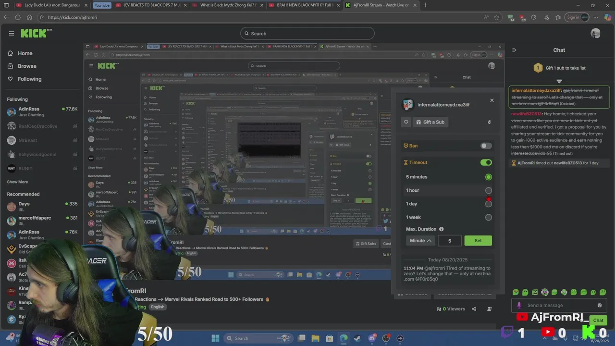Open hollywoodgoonie channel in sidebar
615x346 pixels.
42,154
